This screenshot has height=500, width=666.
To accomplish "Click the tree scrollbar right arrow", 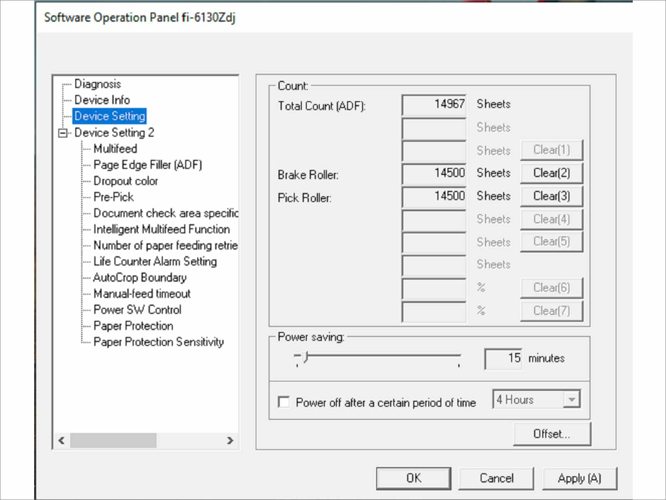I will click(230, 440).
